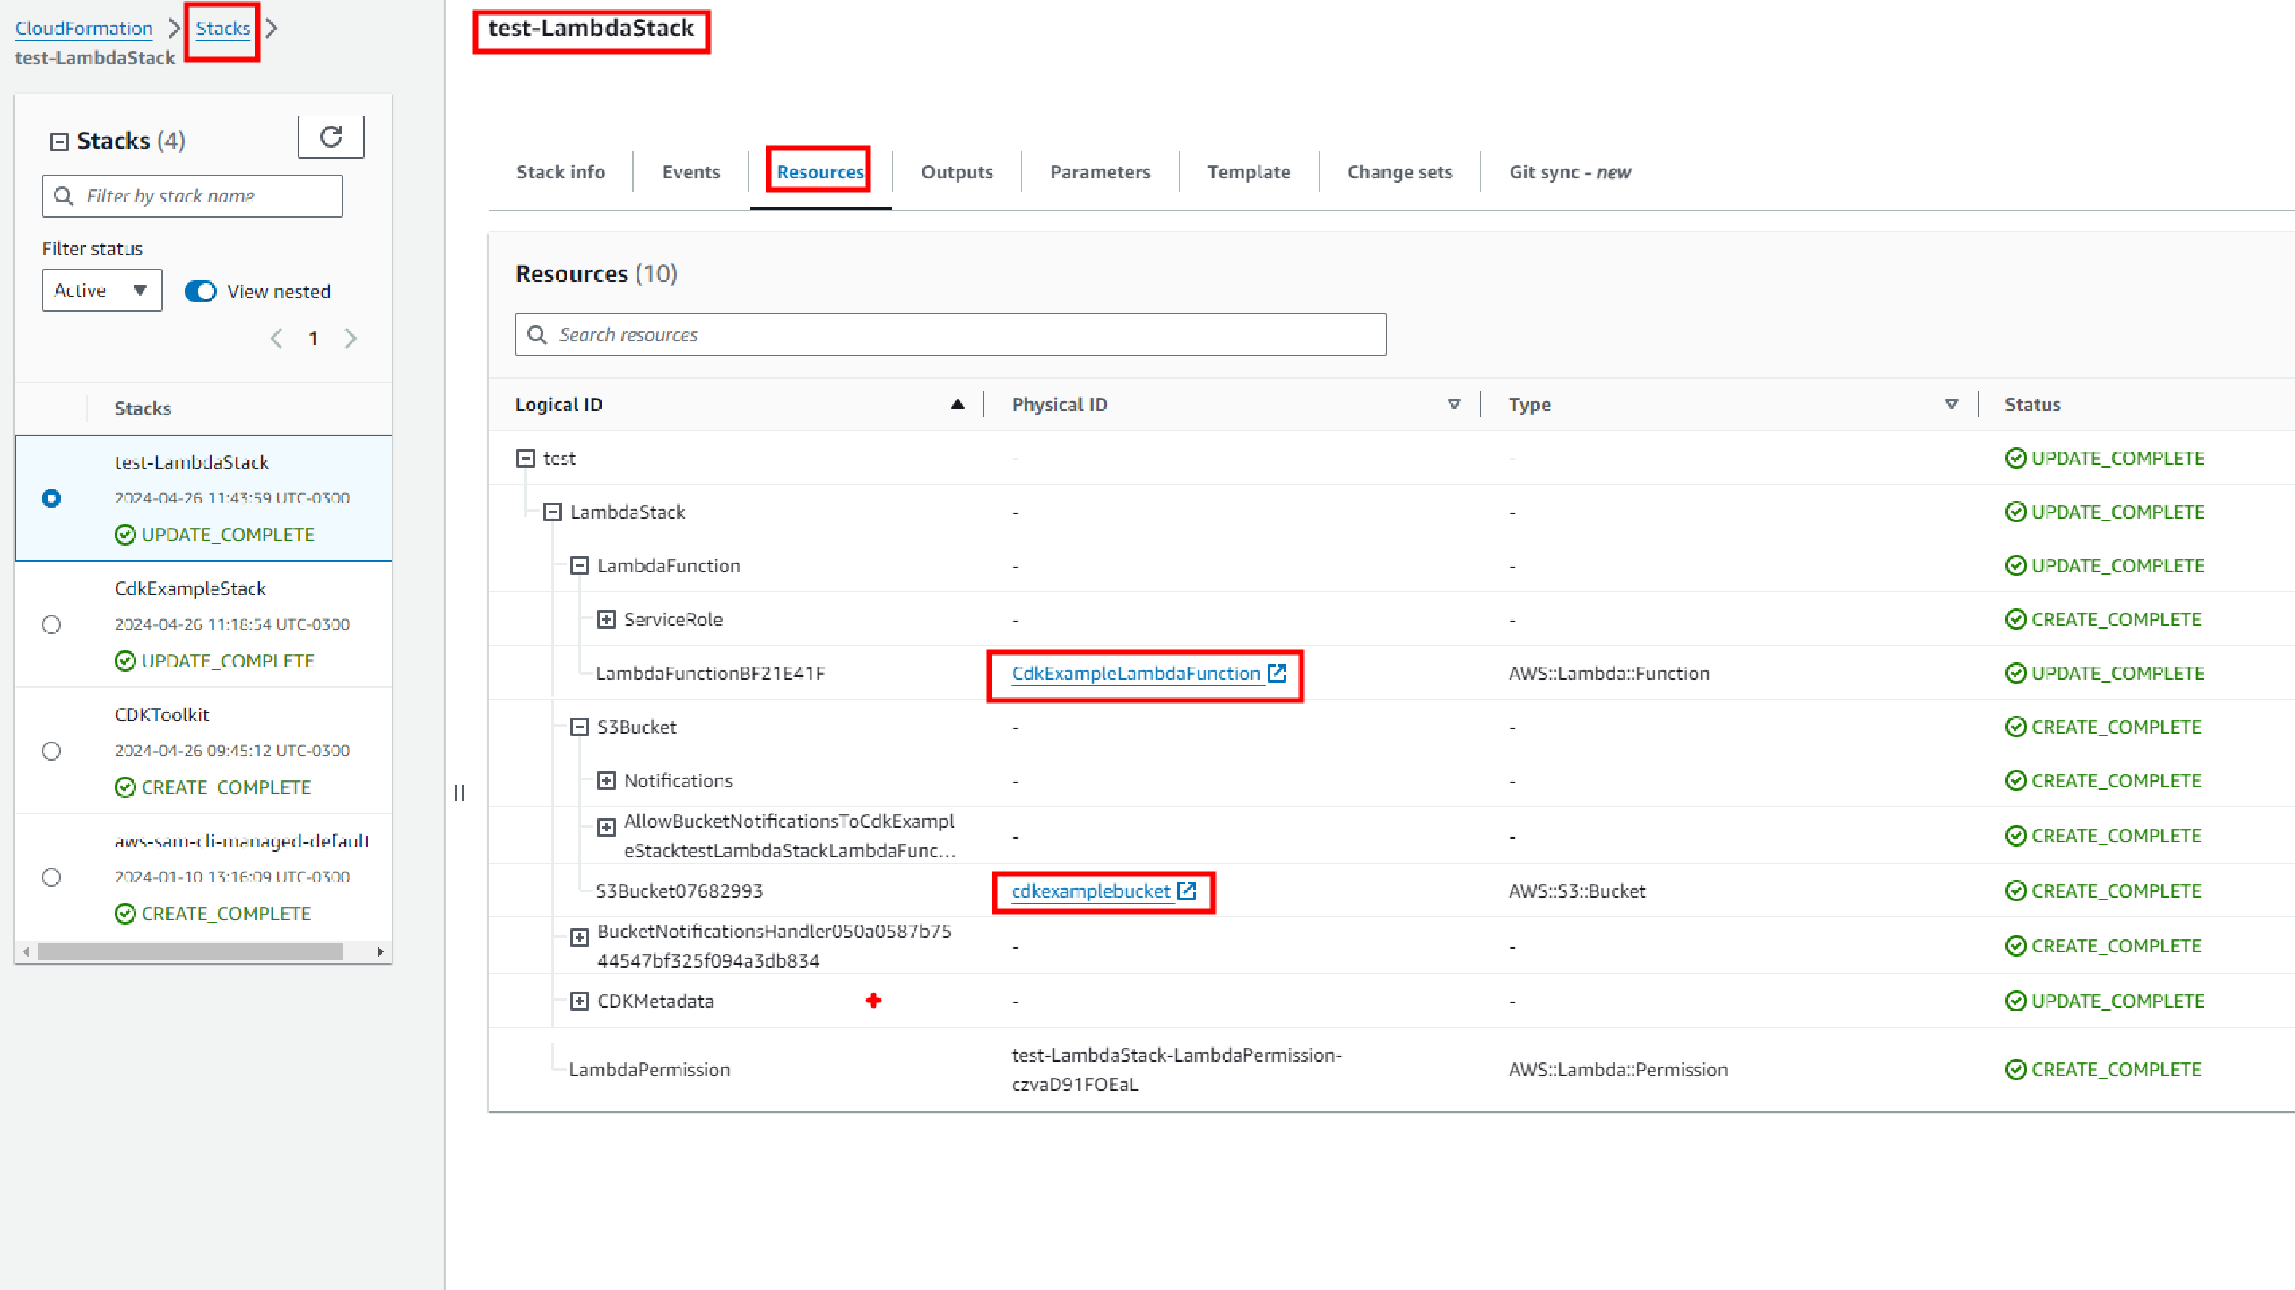Open the Filter status Active dropdown
Screen dimensions: 2295x1290
[x=102, y=290]
